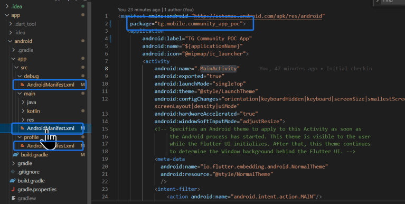Collapse the src folder chevron
The width and height of the screenshot is (405, 204).
point(16,68)
